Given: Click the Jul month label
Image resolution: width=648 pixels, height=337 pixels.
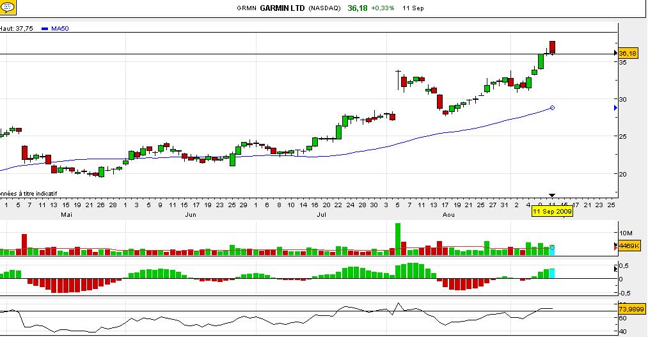Looking at the screenshot, I should click(x=321, y=215).
